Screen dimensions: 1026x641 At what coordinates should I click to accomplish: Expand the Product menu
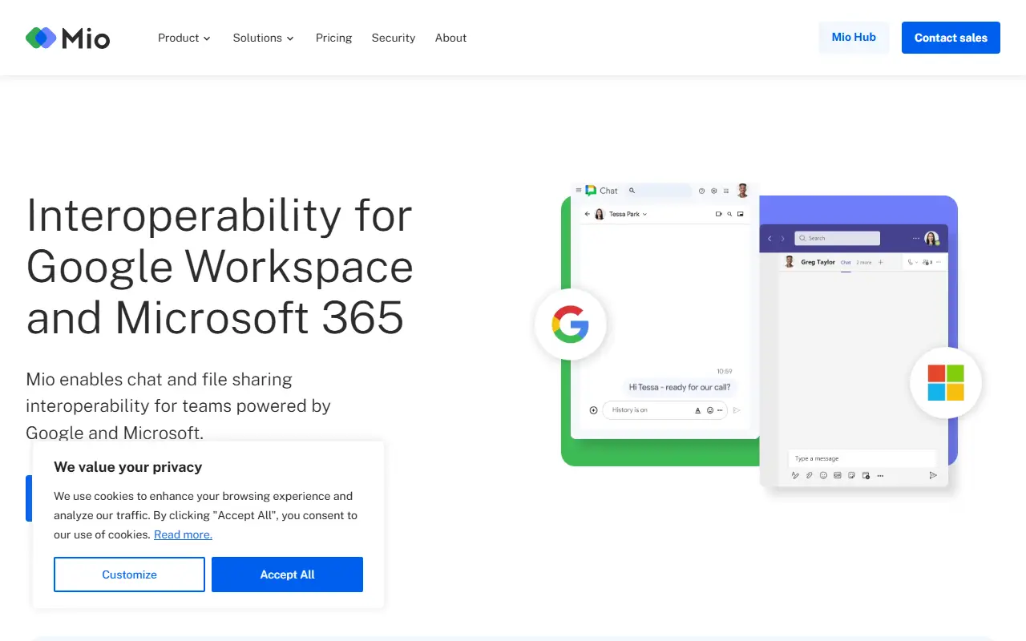(x=184, y=38)
